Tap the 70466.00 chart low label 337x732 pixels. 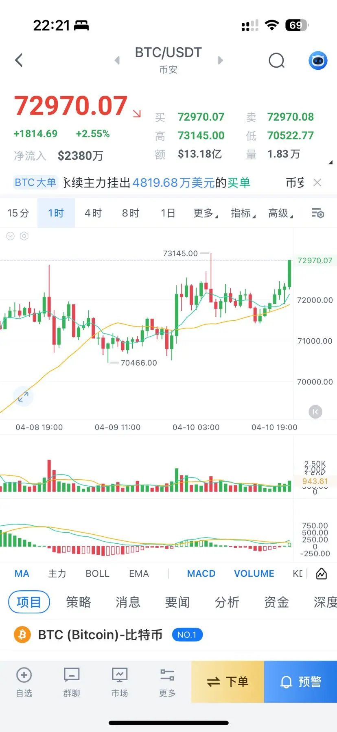[139, 363]
